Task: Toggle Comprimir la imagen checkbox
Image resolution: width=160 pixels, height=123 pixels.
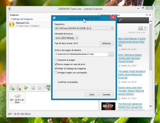Action: [x=56, y=60]
